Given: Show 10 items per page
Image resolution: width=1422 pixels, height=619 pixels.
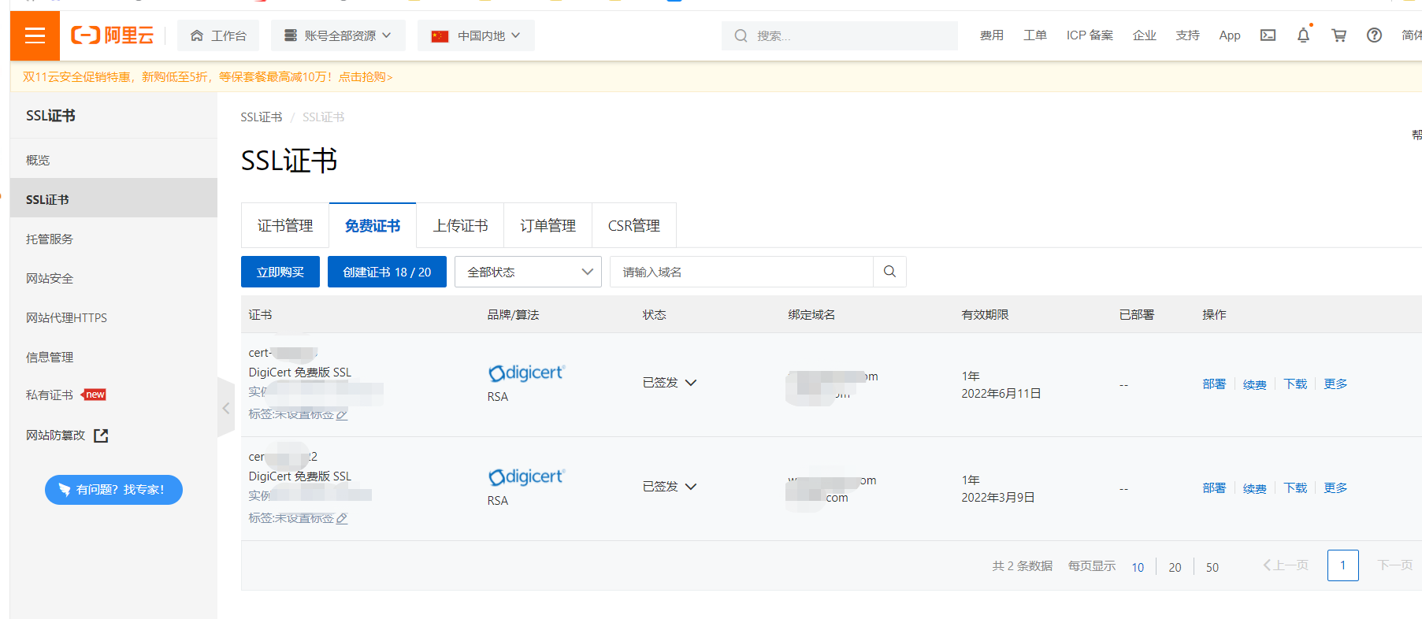Looking at the screenshot, I should tap(1138, 567).
